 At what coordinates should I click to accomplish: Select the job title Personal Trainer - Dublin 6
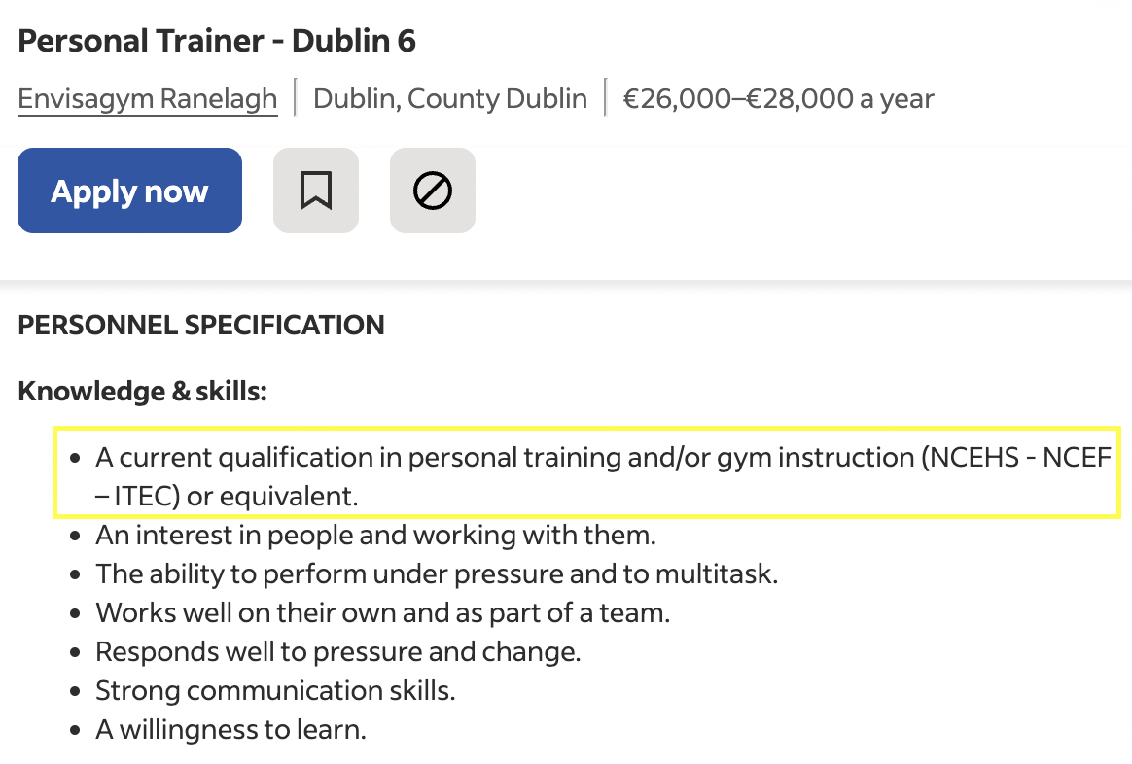[x=218, y=41]
